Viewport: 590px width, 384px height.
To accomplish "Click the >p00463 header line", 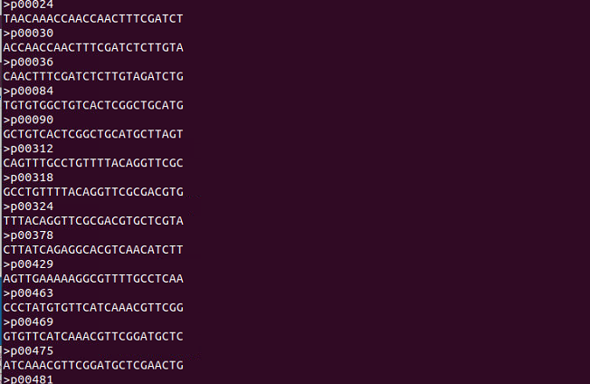I will [28, 293].
